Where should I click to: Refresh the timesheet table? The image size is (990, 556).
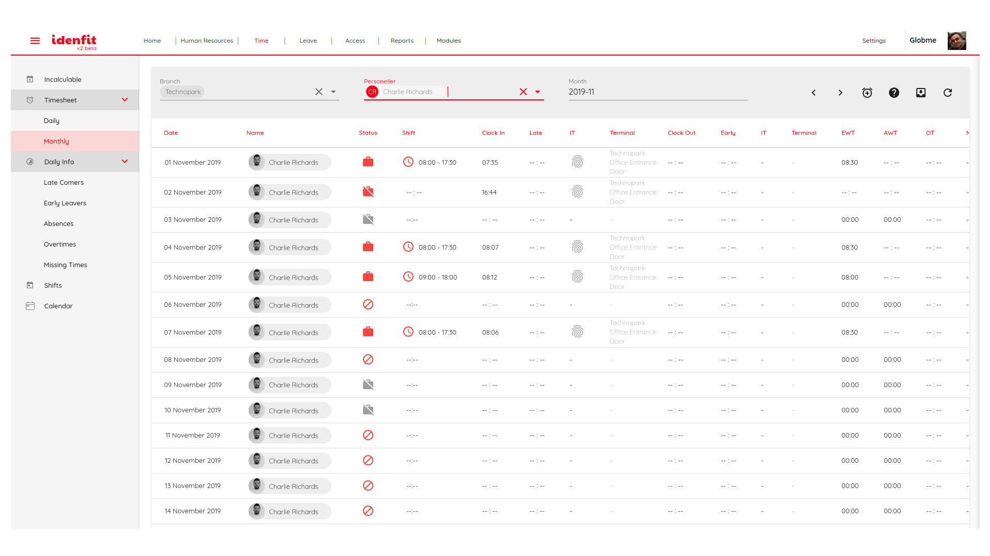948,93
